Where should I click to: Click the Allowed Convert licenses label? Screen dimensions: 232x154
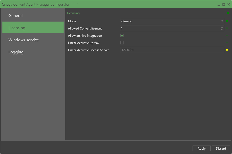tap(85, 28)
